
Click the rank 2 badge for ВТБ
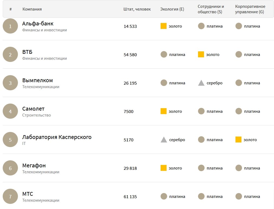tap(10, 55)
